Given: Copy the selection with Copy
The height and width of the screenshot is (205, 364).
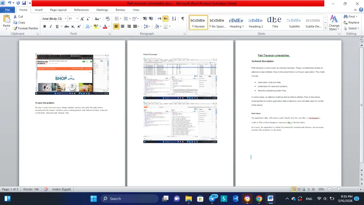Looking at the screenshot, I should click(19, 22).
